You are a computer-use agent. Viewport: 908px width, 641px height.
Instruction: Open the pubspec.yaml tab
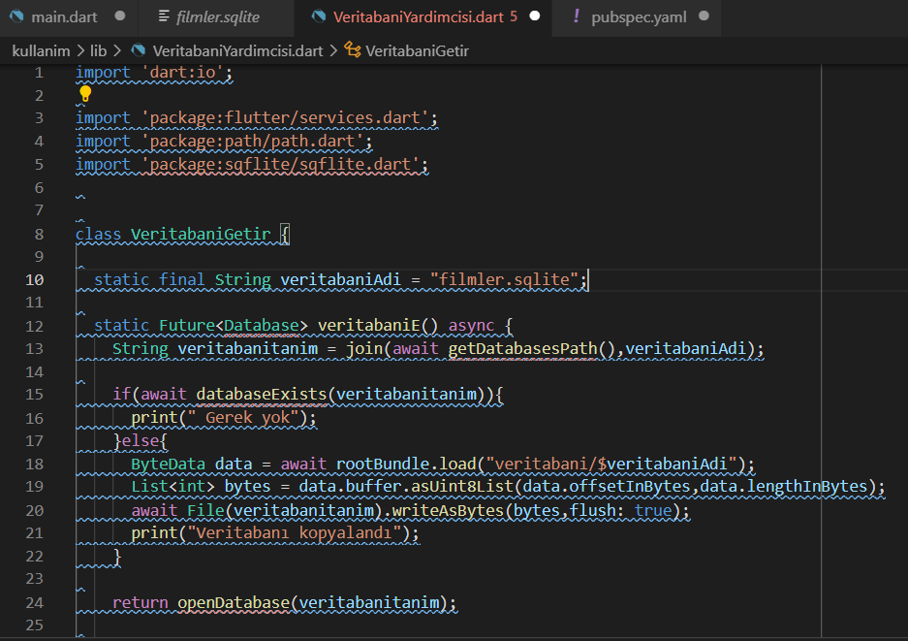click(x=639, y=16)
